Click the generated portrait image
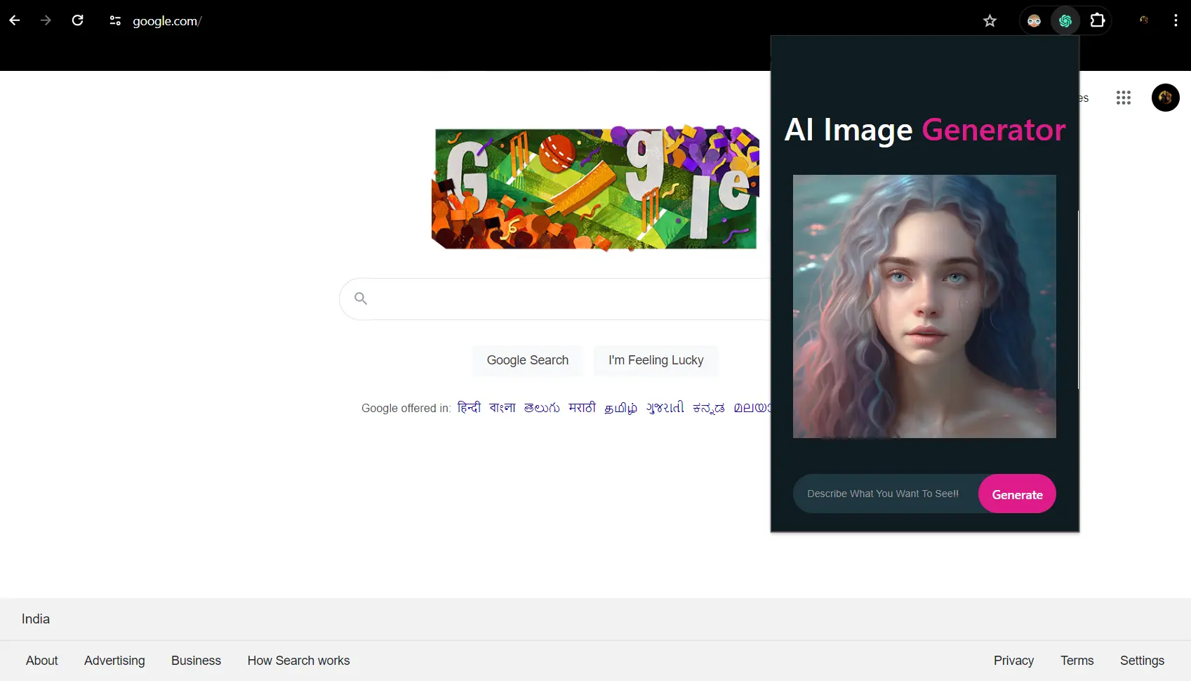 (x=924, y=306)
